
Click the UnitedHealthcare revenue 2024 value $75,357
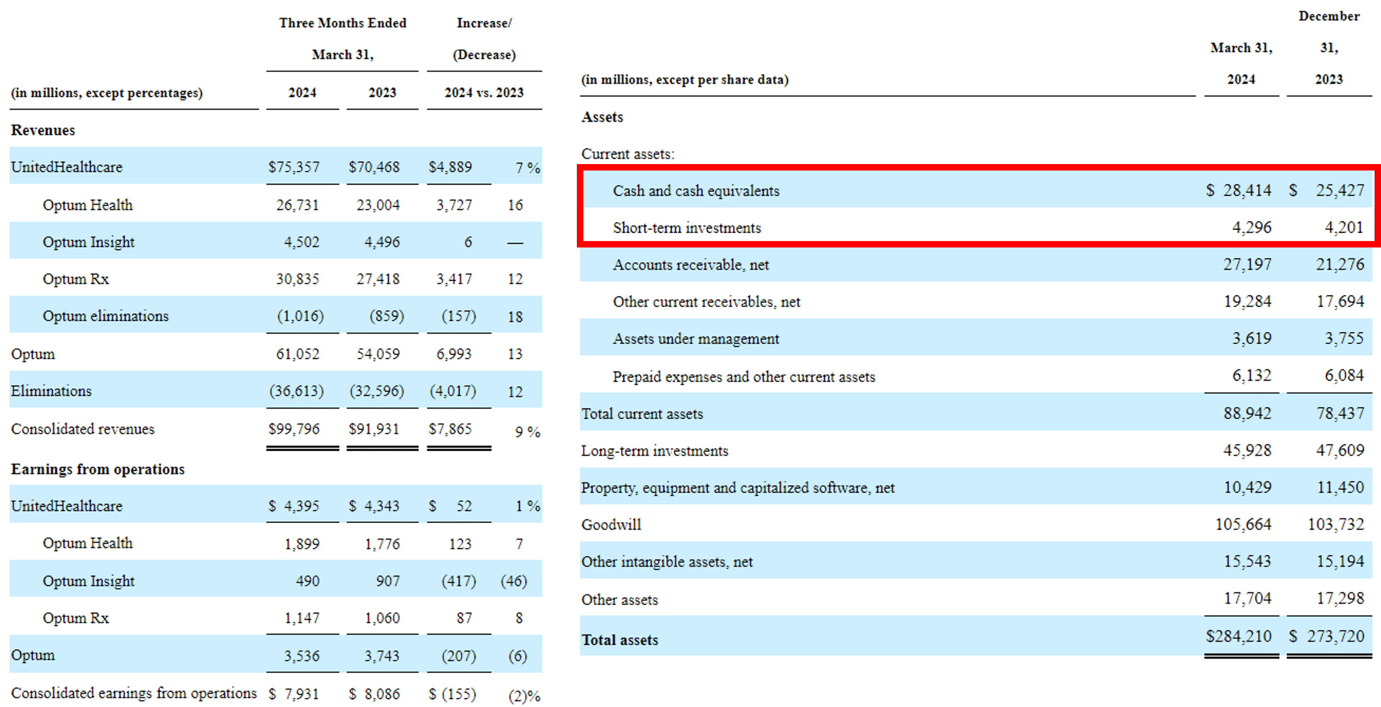[294, 167]
